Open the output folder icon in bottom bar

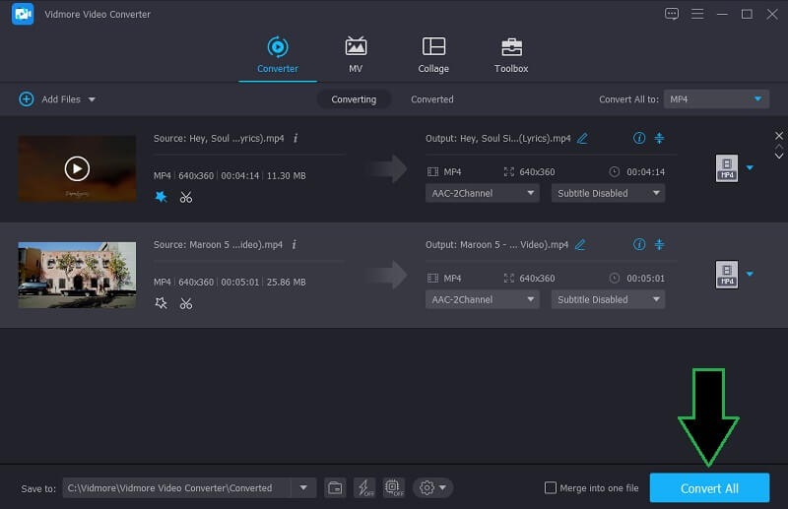pos(335,487)
